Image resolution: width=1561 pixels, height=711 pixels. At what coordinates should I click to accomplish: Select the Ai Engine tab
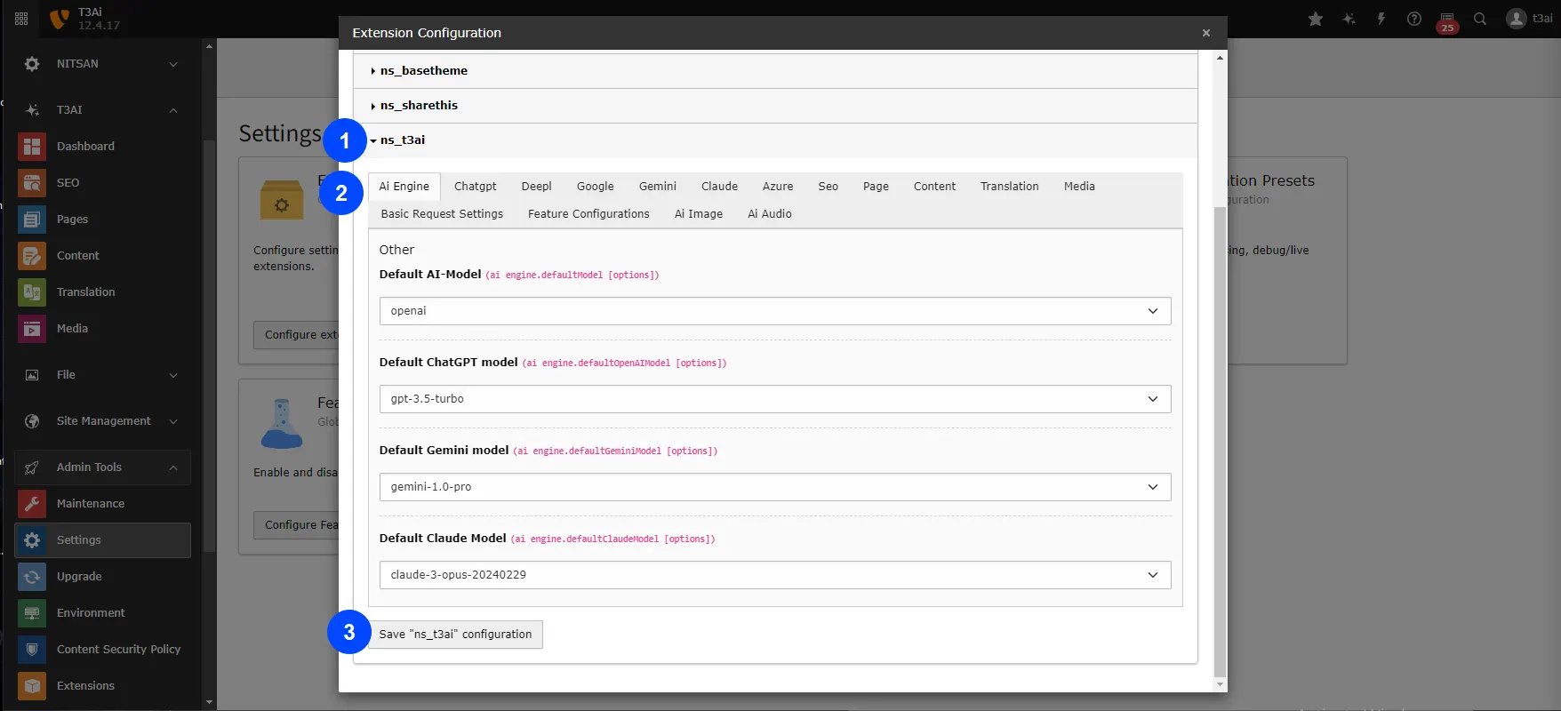404,187
